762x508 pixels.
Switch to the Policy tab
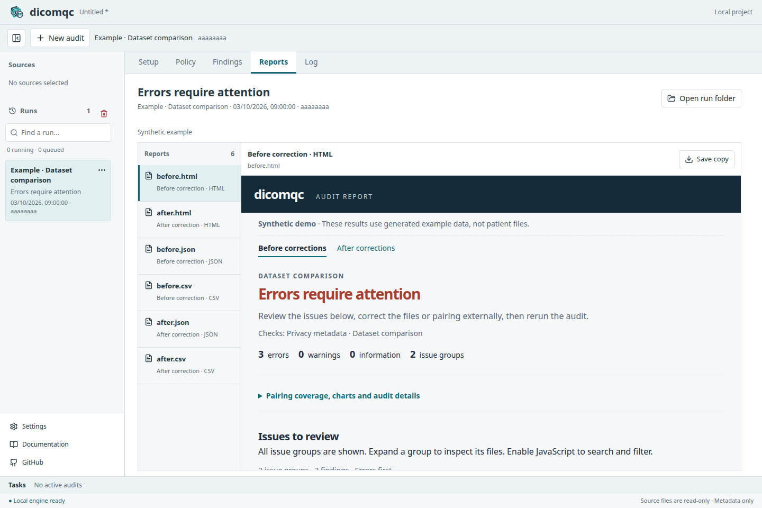coord(186,62)
